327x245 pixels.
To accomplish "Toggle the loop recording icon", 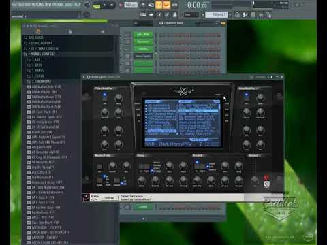I will 175,5.
